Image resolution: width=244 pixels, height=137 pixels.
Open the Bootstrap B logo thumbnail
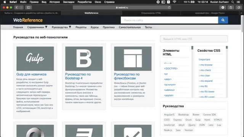pyautogui.click(x=84, y=59)
